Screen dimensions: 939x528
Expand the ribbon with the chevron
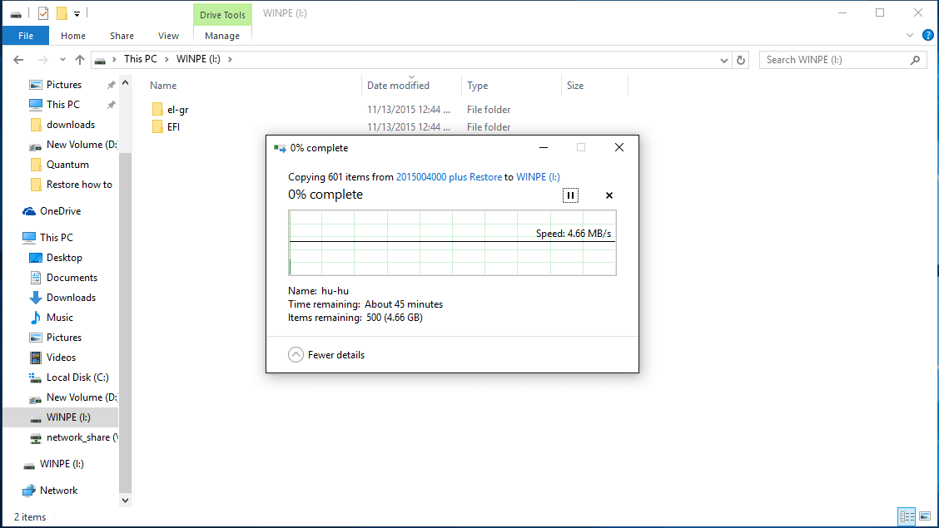click(x=910, y=36)
